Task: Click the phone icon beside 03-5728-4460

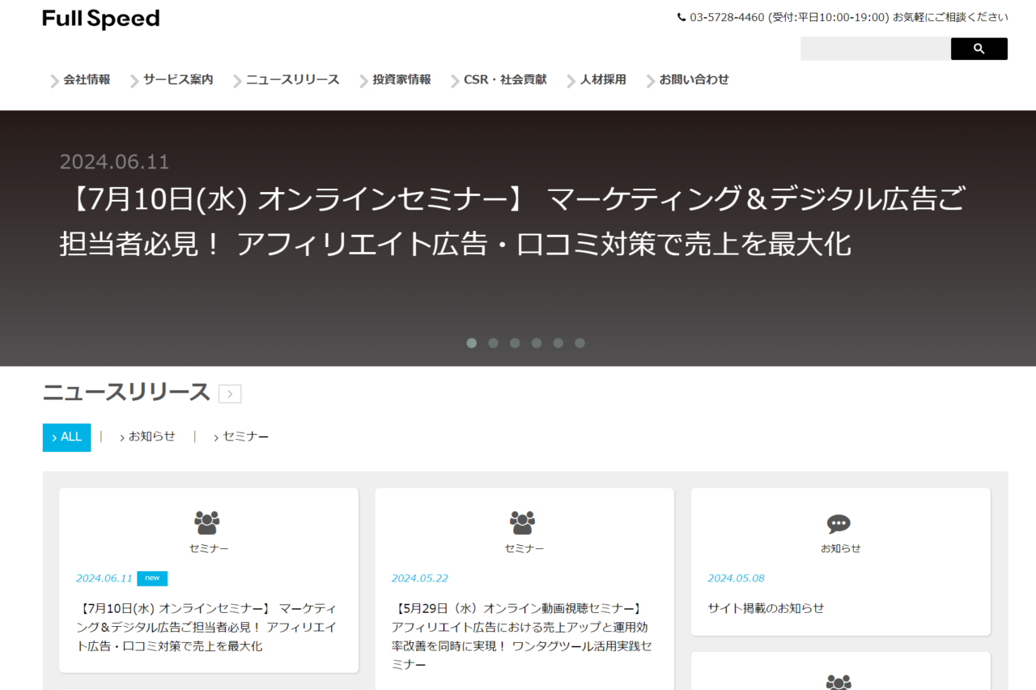Action: [681, 17]
